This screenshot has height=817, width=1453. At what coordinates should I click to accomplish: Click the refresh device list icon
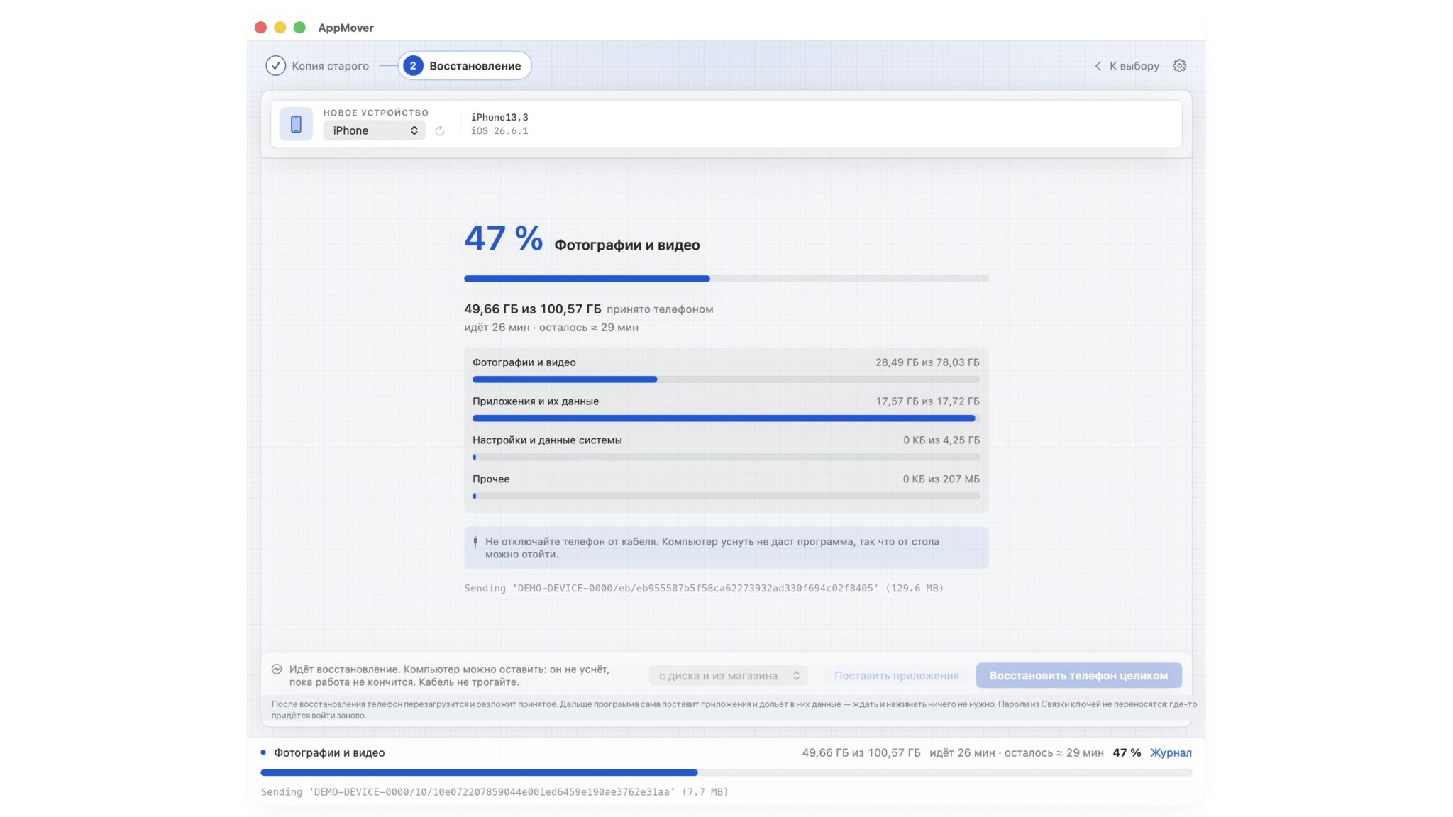pos(440,130)
